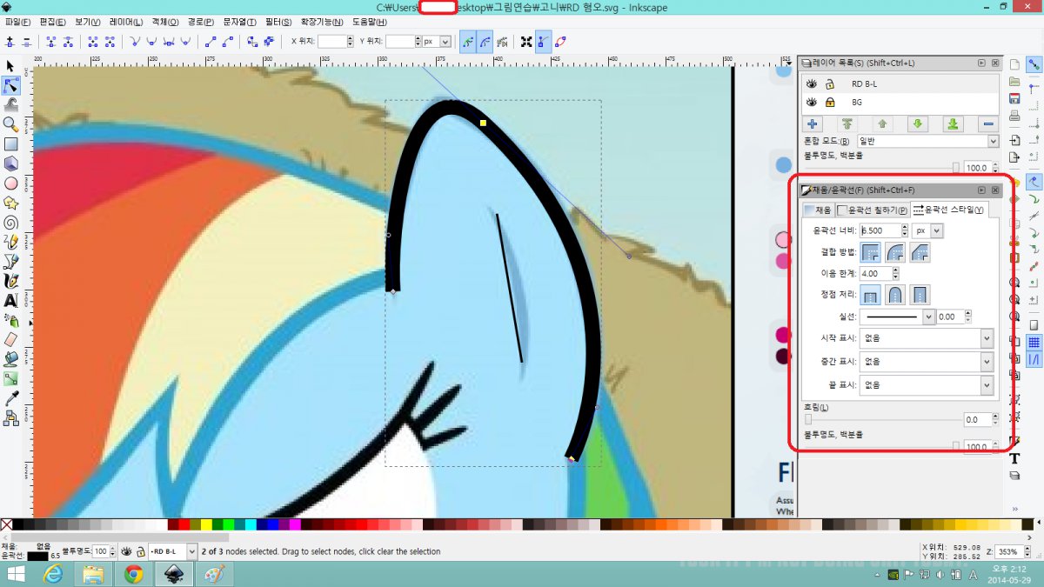The width and height of the screenshot is (1044, 587).
Task: Select butt cap style
Action: 870,295
